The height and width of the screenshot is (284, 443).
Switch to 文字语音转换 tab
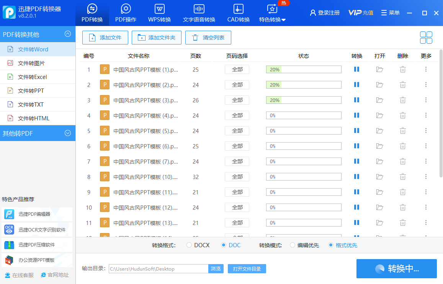click(x=199, y=13)
